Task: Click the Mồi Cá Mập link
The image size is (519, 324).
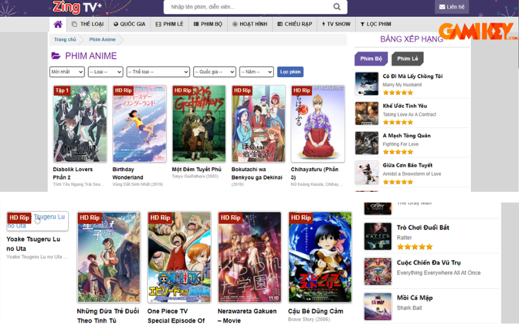Action: pos(415,297)
